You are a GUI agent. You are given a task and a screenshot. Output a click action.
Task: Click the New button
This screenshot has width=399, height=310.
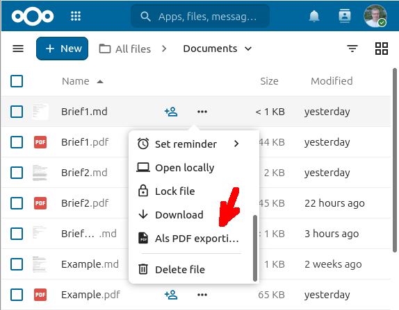[62, 49]
